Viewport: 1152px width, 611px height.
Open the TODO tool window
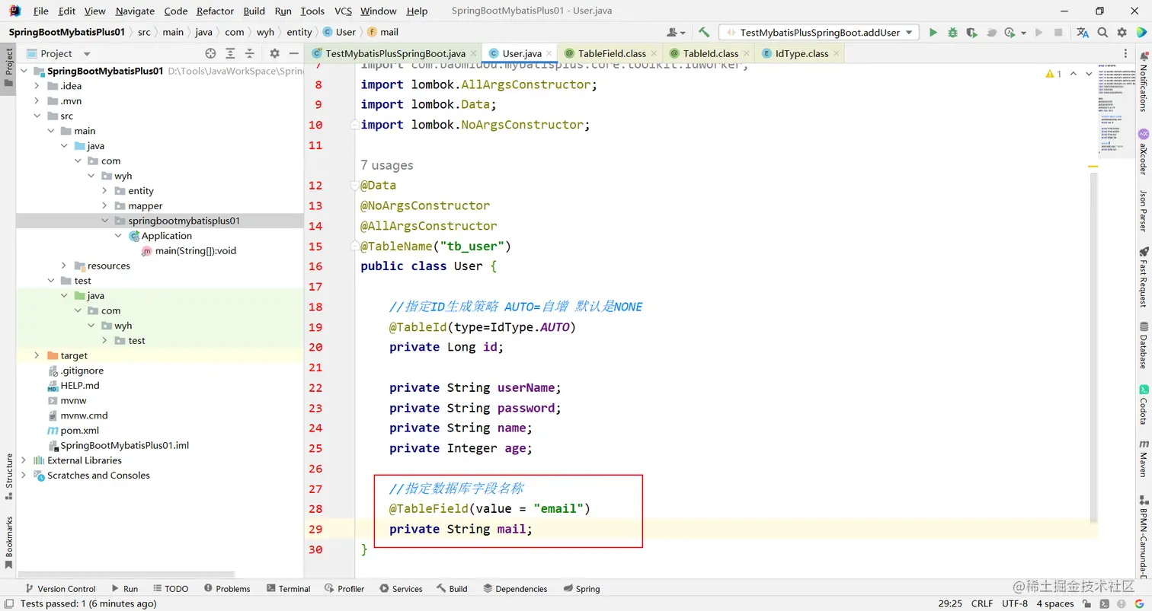coord(169,588)
